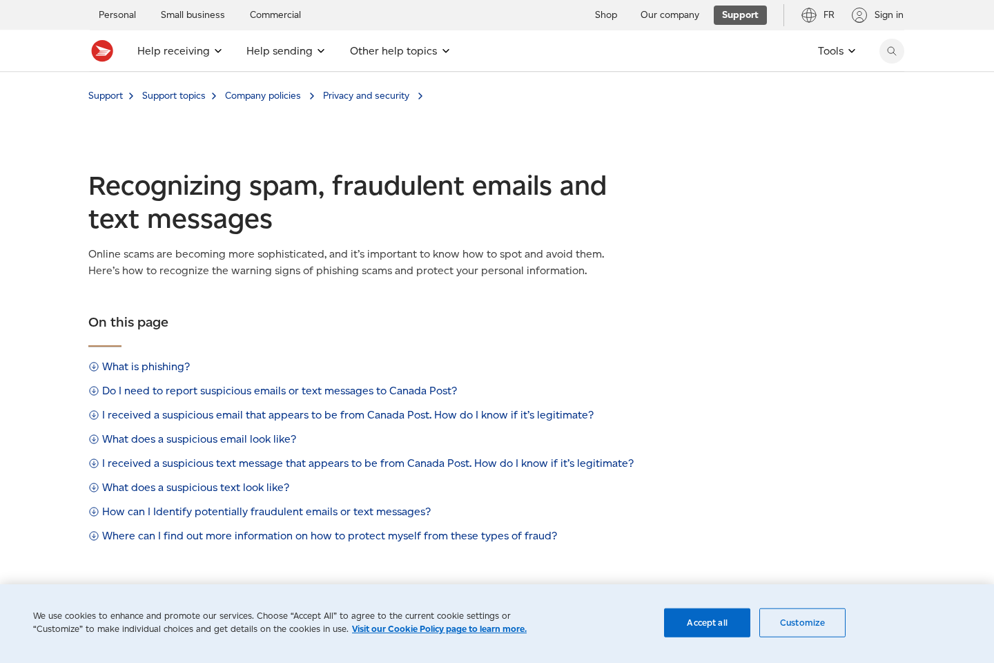Viewport: 994px width, 663px height.
Task: Click arrow icon beside suspicious text message from Canada Post
Action: coord(94,463)
